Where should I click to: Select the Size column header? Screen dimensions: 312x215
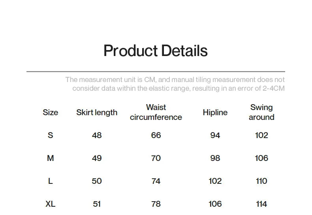coord(50,112)
